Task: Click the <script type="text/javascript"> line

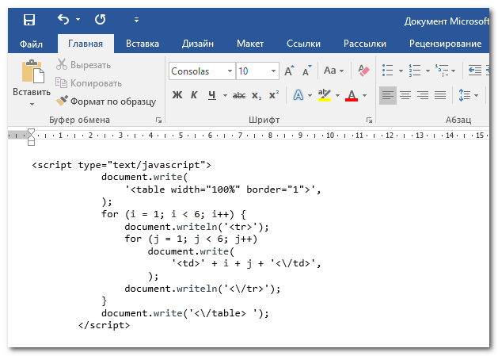Action: (x=122, y=165)
